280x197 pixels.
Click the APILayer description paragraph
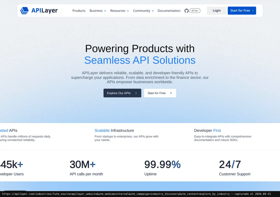140,77
